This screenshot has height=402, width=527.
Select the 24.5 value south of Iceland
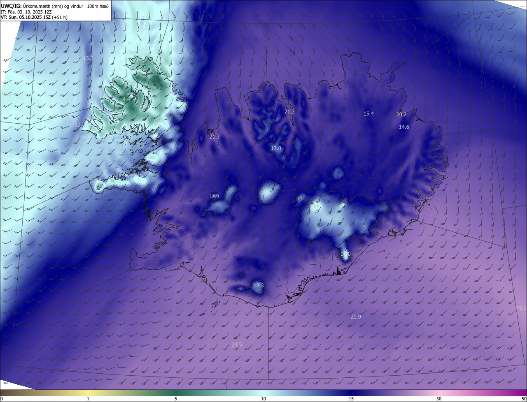pyautogui.click(x=237, y=345)
